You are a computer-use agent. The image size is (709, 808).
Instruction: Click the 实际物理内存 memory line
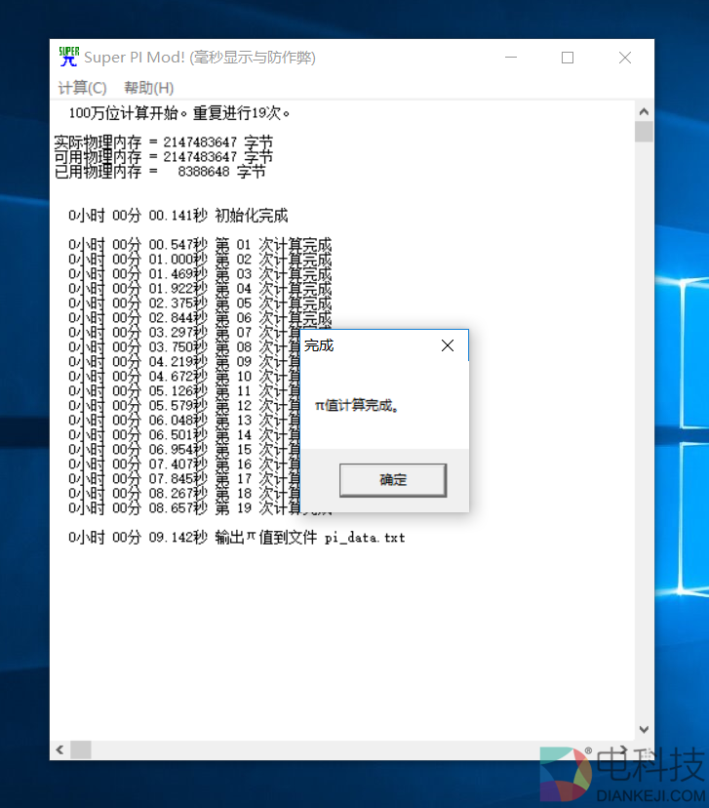click(163, 142)
